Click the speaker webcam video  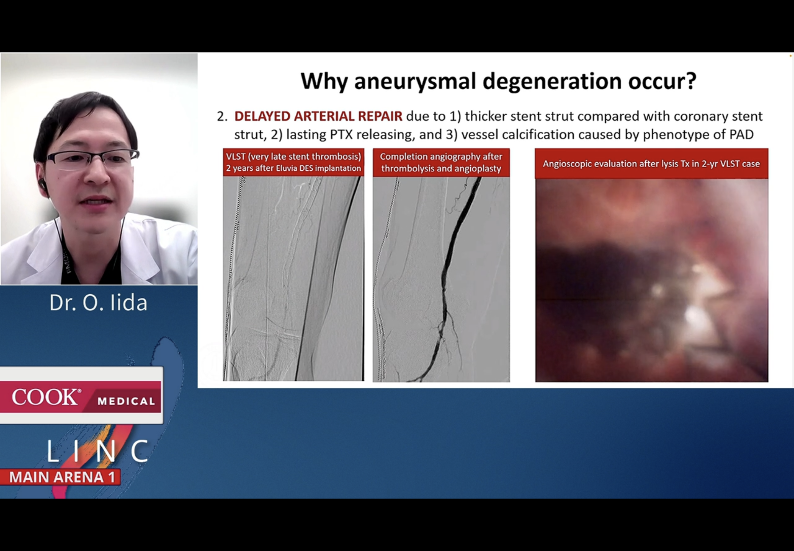pos(99,169)
